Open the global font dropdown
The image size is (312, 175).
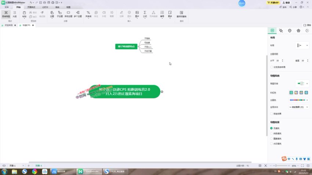coord(299,107)
